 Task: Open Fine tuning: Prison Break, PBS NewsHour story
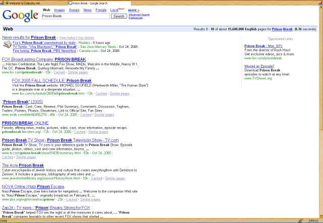[44, 50]
